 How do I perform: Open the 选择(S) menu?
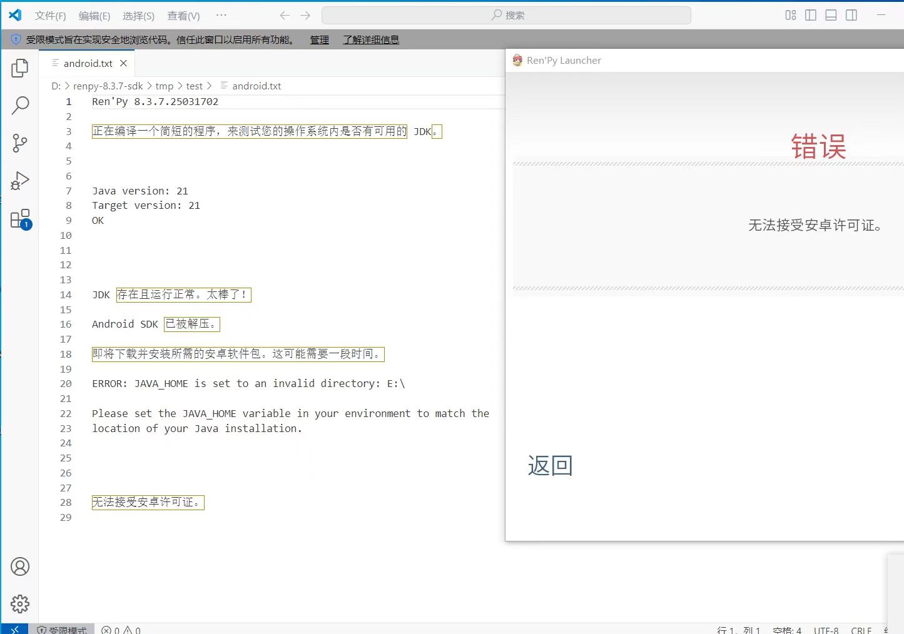(138, 16)
